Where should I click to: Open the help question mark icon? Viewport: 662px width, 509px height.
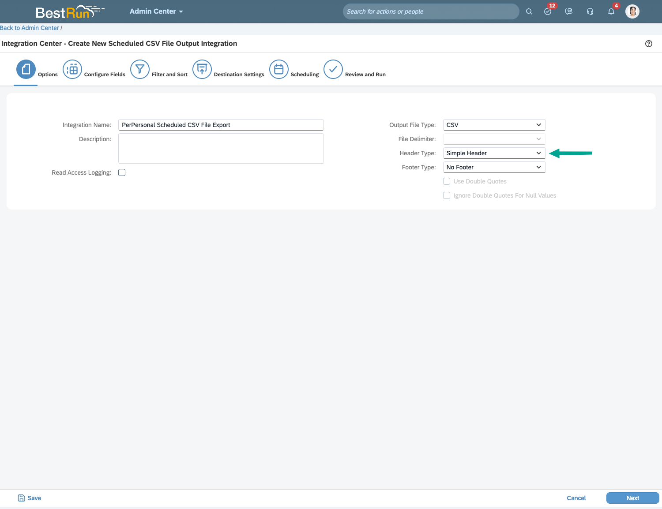tap(648, 44)
